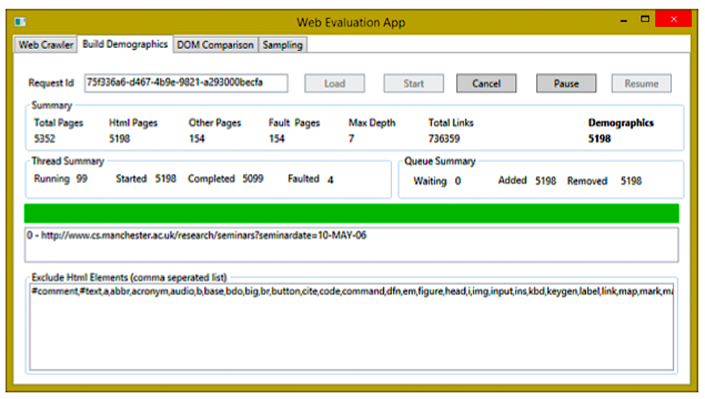Select the Total Links value 736359
The width and height of the screenshot is (705, 399).
[x=444, y=139]
